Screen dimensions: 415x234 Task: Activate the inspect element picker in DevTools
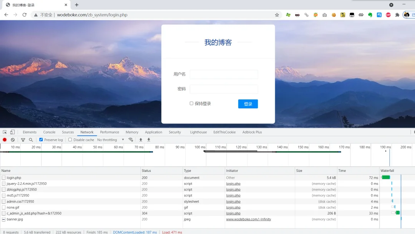point(5,132)
